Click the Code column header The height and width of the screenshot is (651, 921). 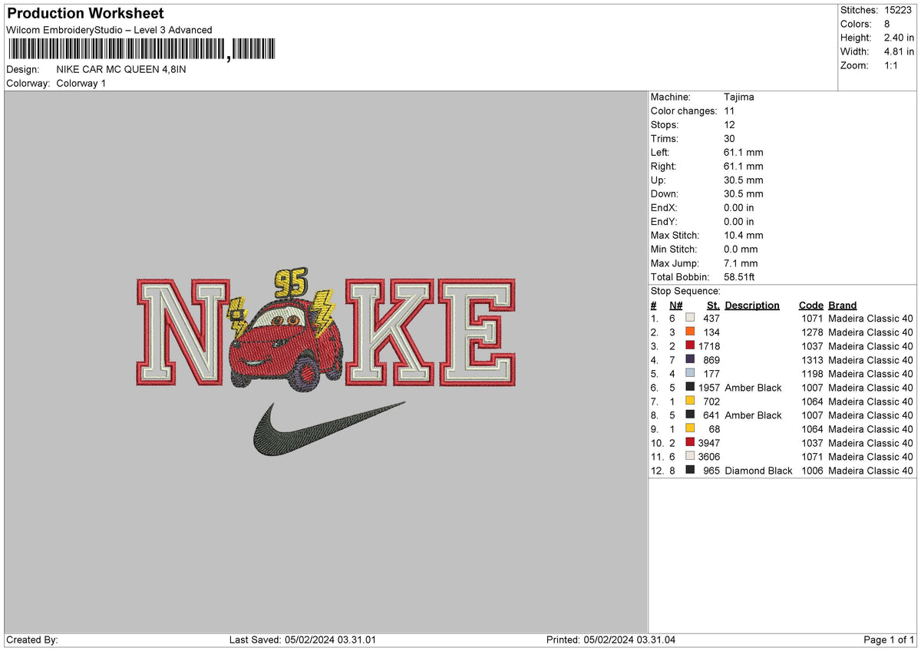(x=810, y=305)
